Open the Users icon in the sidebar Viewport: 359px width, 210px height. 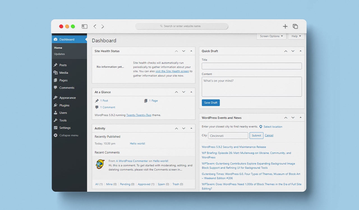(x=56, y=113)
